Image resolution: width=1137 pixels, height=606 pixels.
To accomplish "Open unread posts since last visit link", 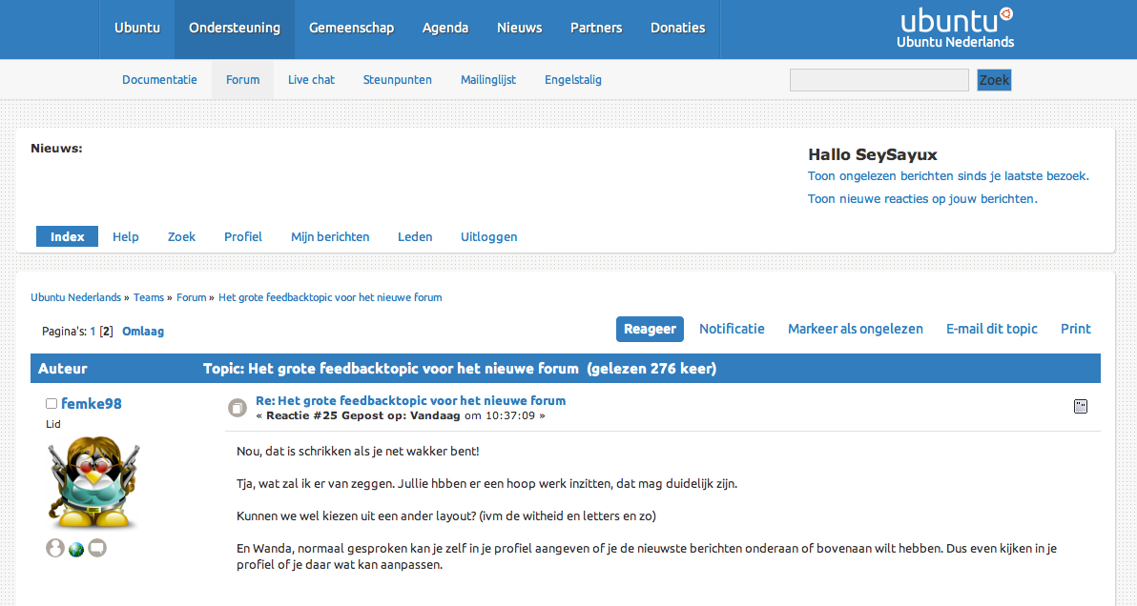I will (x=948, y=176).
